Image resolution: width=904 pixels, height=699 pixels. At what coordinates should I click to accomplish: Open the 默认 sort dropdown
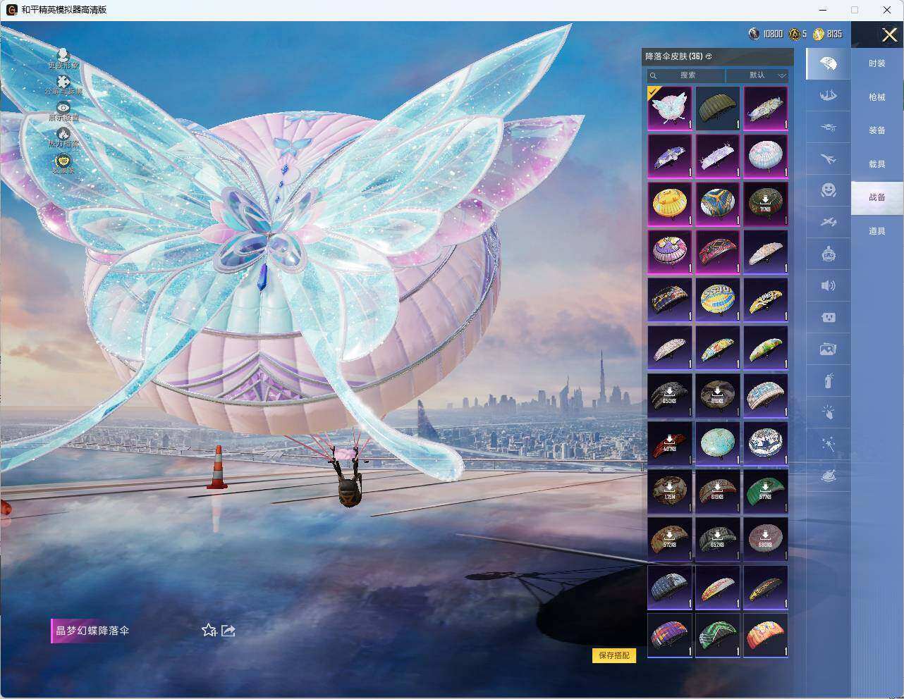coord(757,75)
